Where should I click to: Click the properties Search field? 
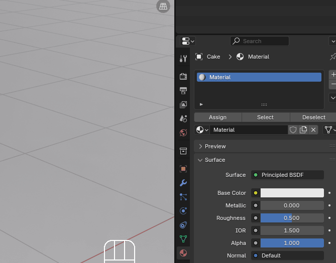tap(260, 41)
